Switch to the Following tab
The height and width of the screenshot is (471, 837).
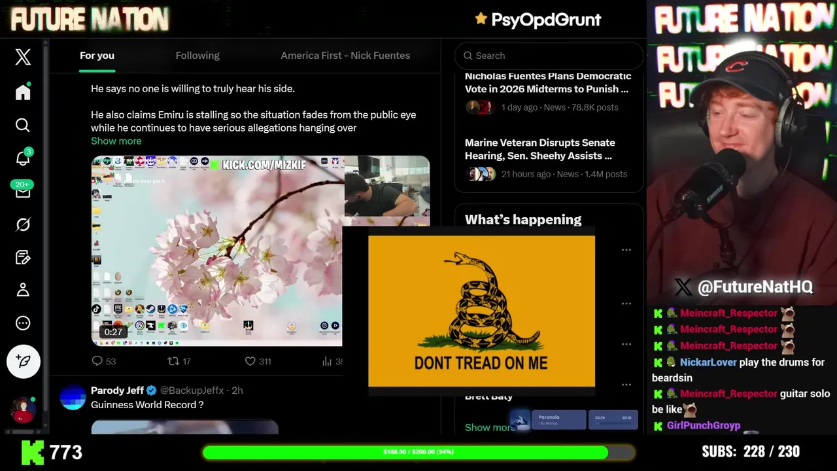tap(197, 56)
